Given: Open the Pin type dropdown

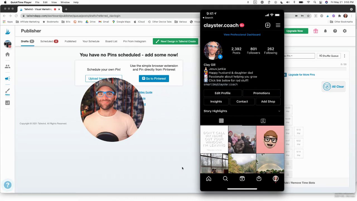Looking at the screenshot, I should pos(299,56).
